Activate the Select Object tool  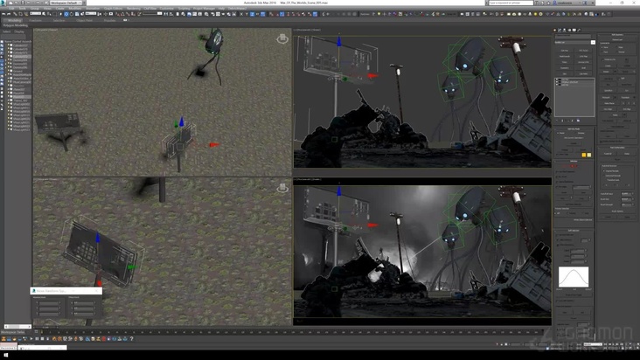pos(43,14)
